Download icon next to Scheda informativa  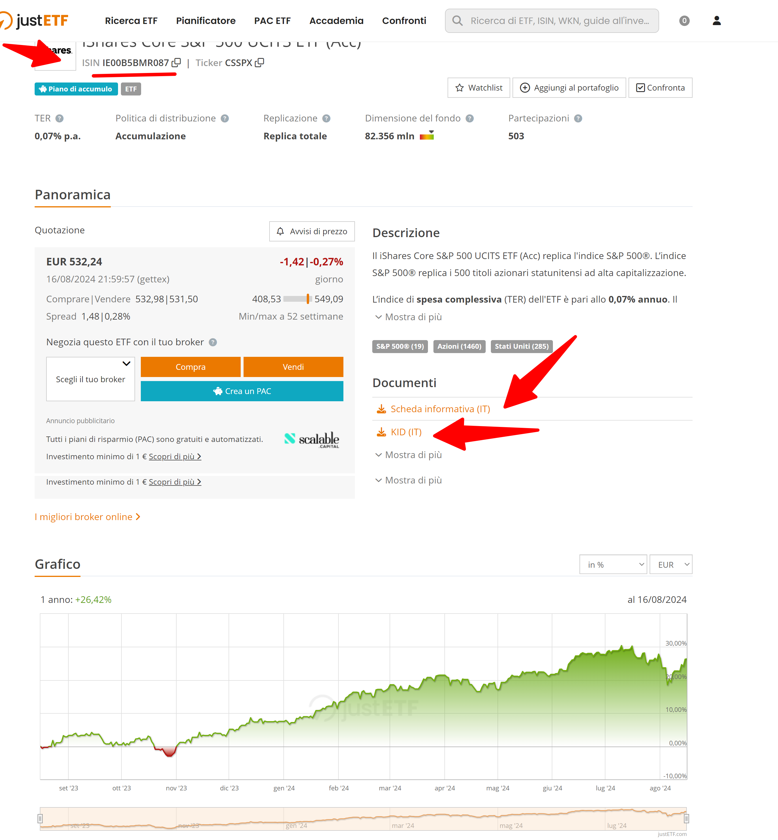click(381, 409)
